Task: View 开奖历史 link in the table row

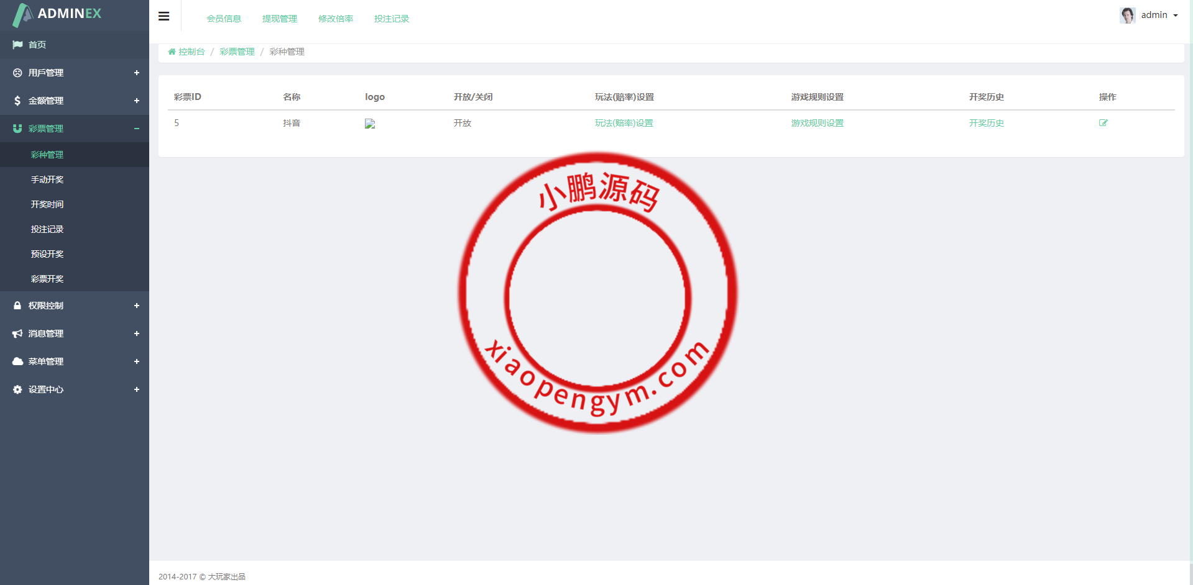Action: point(986,123)
